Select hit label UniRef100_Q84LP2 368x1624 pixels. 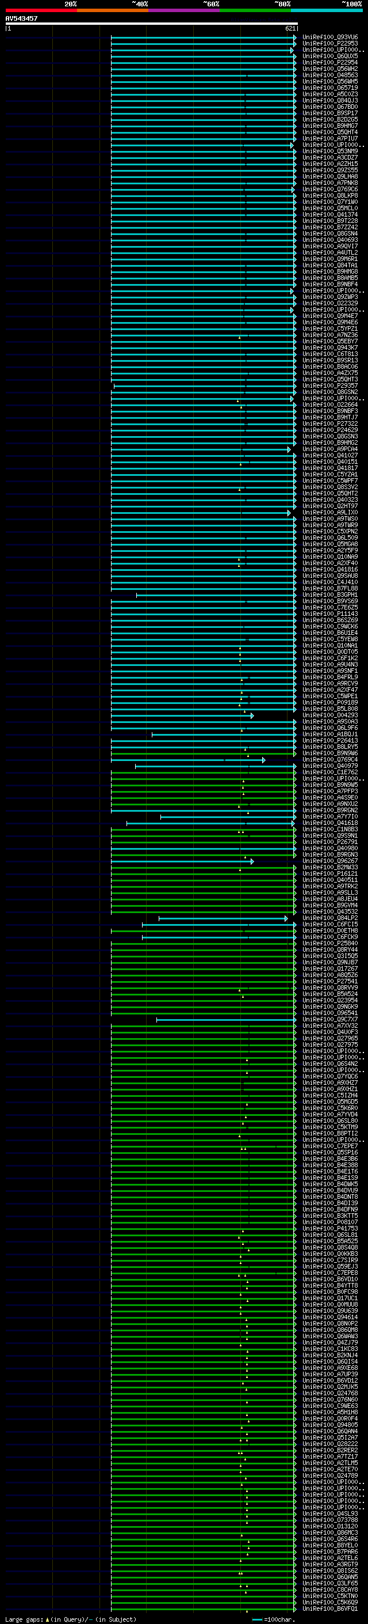click(x=330, y=918)
